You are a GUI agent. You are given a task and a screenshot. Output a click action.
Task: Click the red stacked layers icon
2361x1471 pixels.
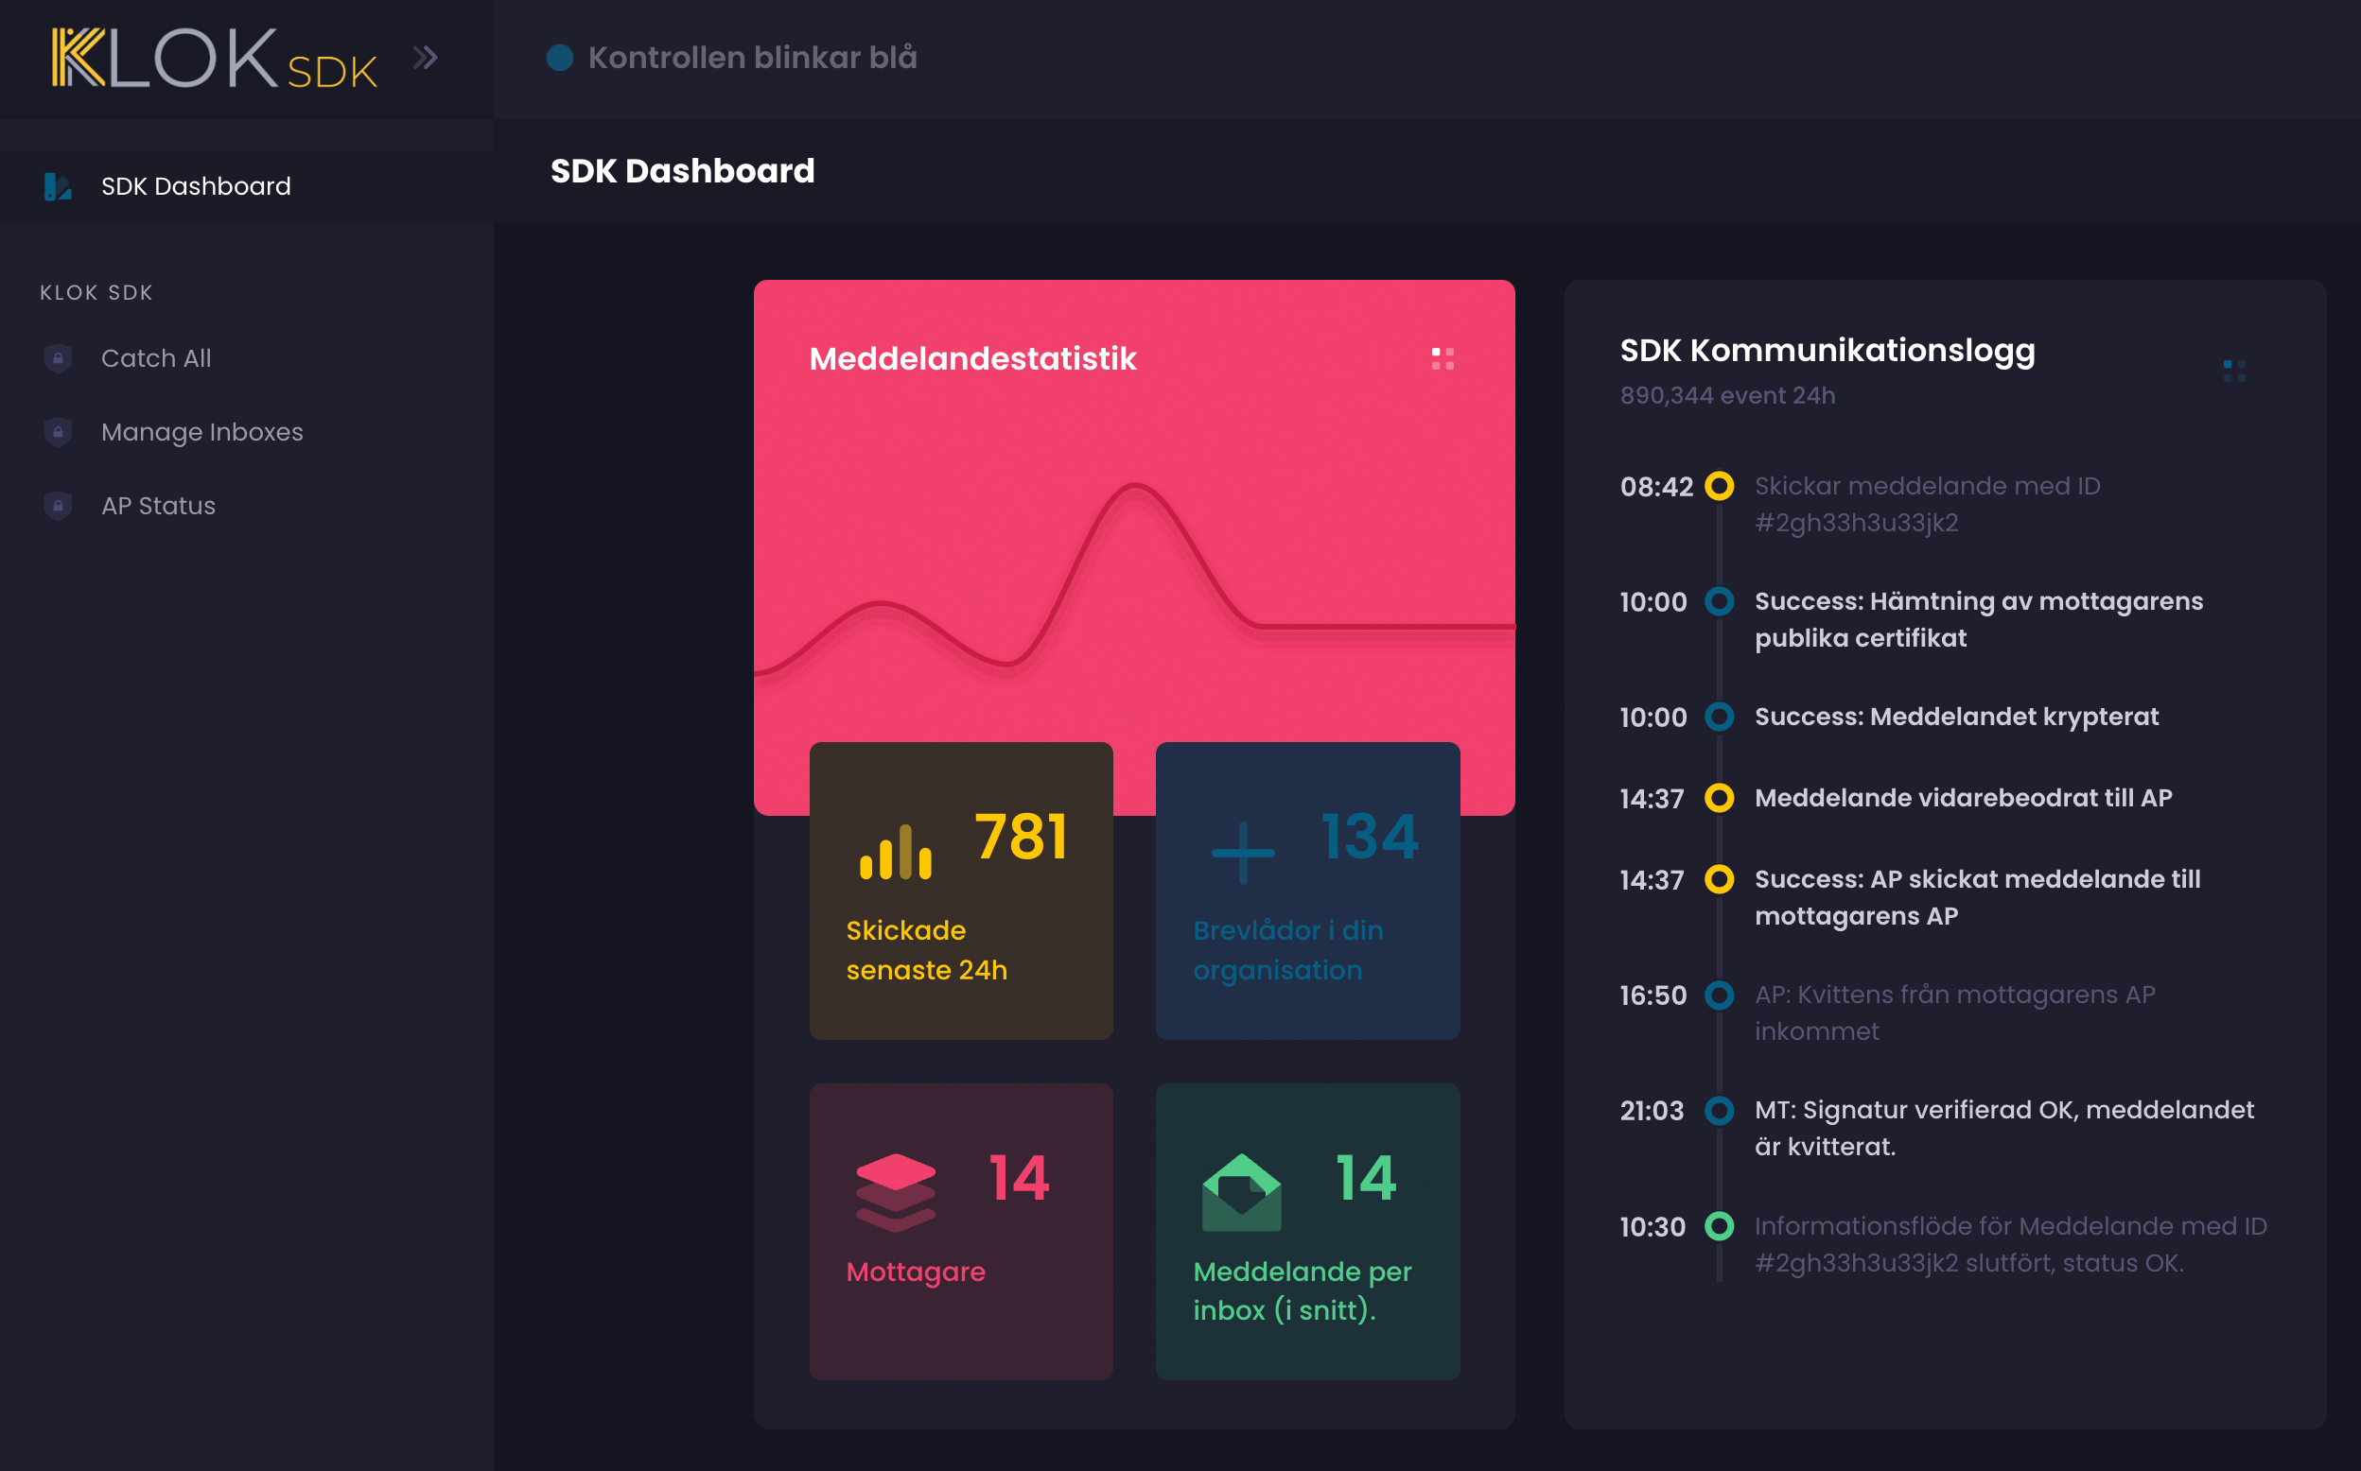click(x=896, y=1192)
